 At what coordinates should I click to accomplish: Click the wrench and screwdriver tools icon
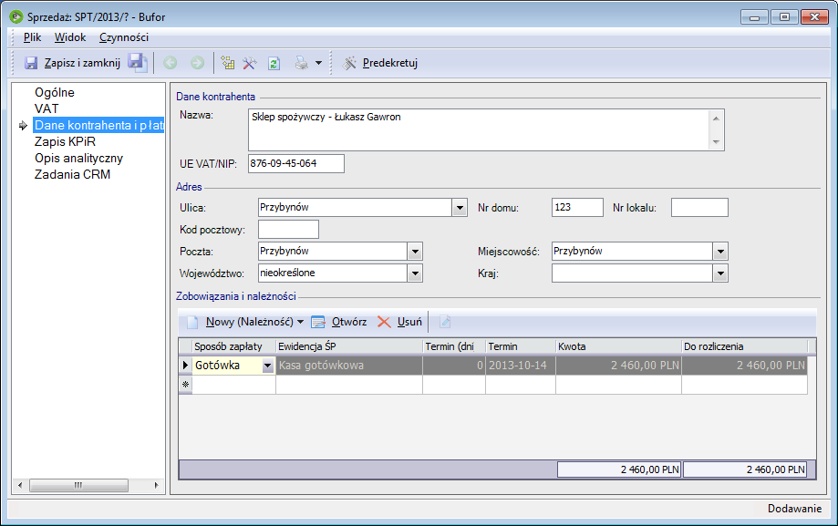[x=250, y=63]
